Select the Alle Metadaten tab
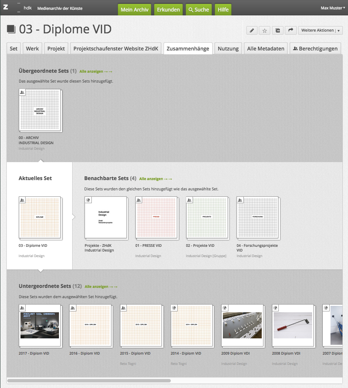The image size is (348, 388). tap(266, 48)
